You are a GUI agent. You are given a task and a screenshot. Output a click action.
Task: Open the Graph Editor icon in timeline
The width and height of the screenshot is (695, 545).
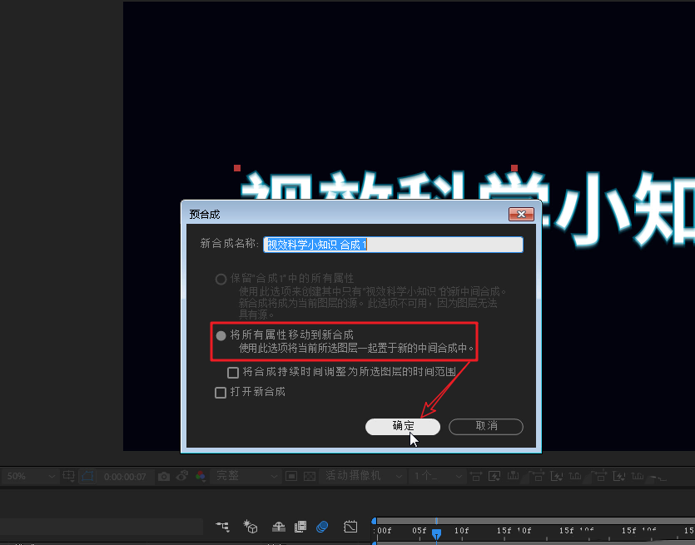click(350, 528)
